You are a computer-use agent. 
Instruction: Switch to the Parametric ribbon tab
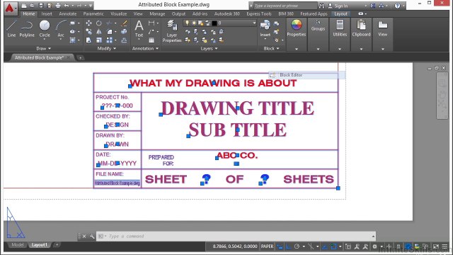pos(93,13)
